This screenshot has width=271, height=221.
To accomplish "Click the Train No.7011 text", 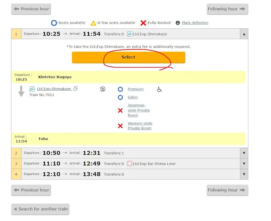I will tap(41, 95).
